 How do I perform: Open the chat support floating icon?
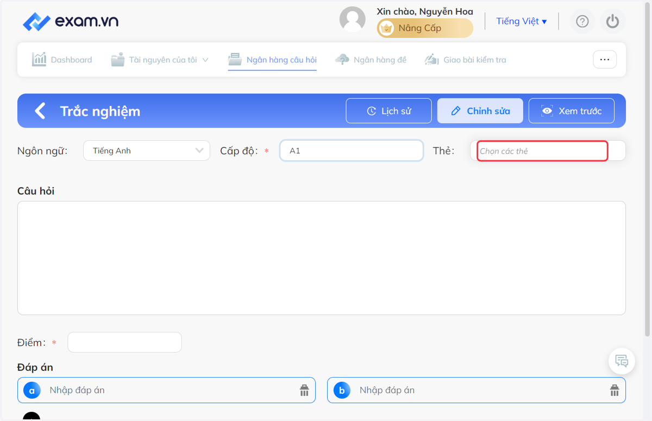coord(622,361)
